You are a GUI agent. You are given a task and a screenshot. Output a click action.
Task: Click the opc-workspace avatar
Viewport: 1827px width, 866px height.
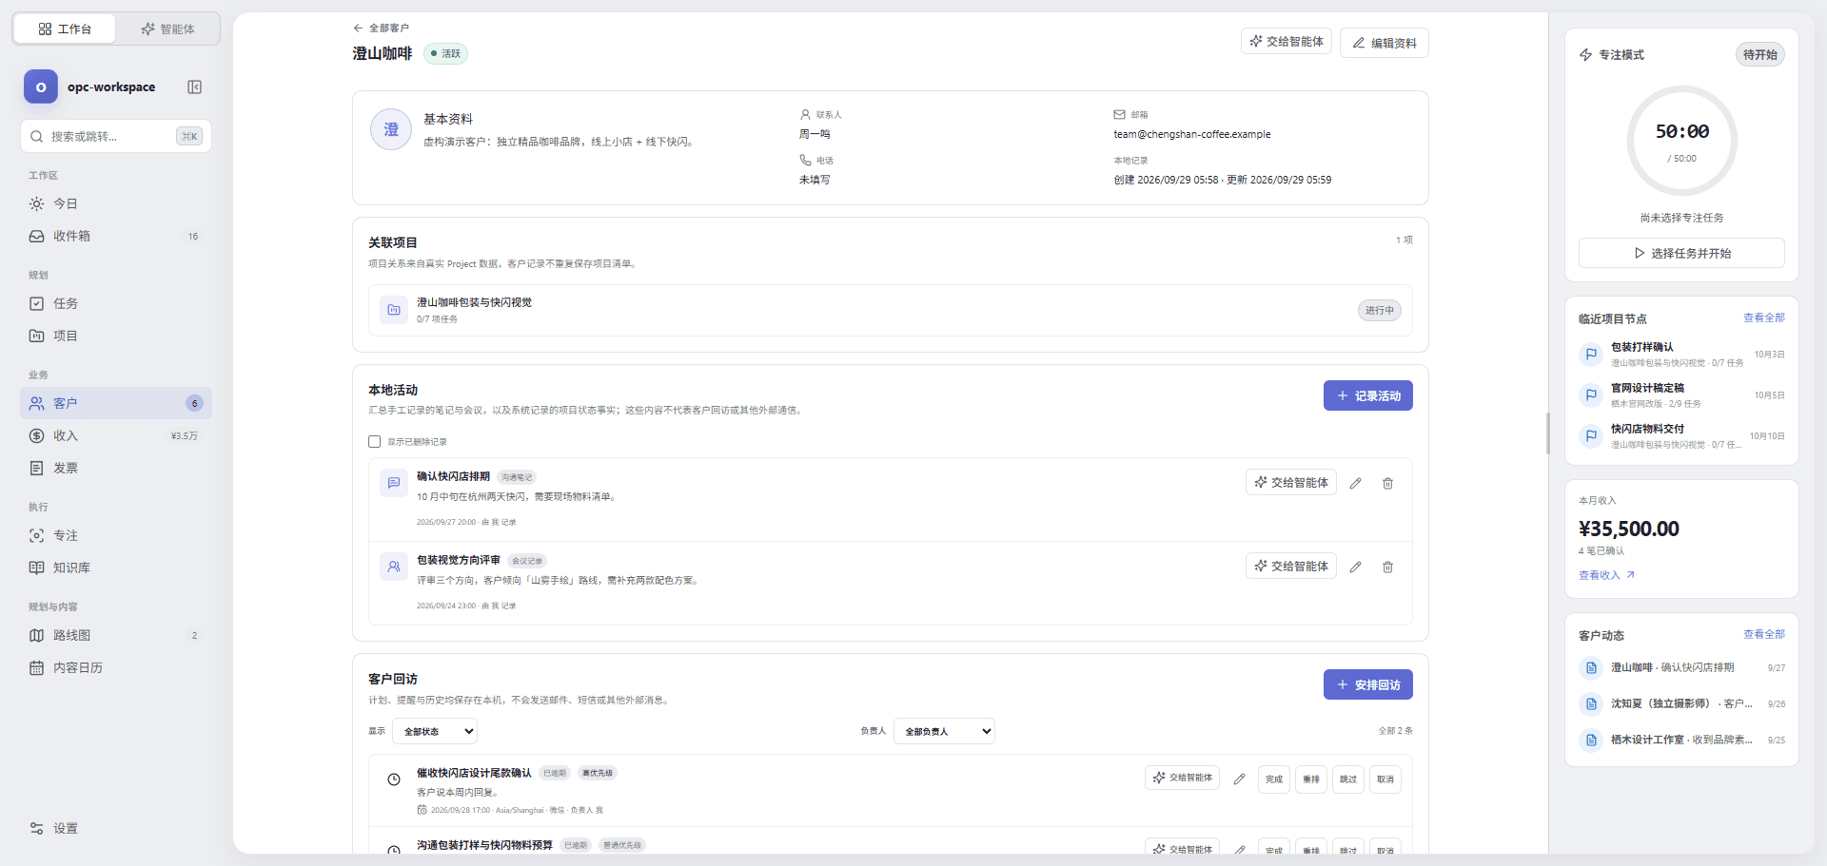tap(41, 87)
